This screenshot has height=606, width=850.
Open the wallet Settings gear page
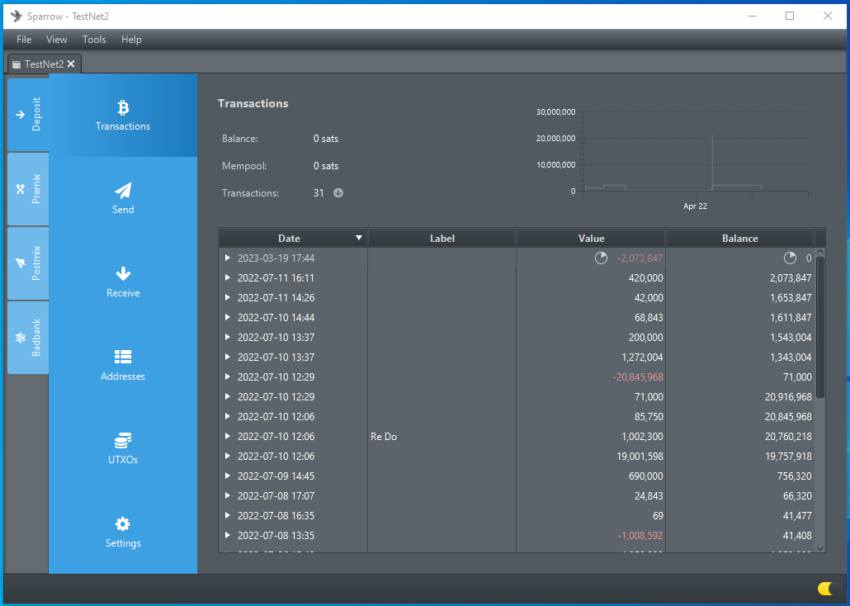(123, 533)
